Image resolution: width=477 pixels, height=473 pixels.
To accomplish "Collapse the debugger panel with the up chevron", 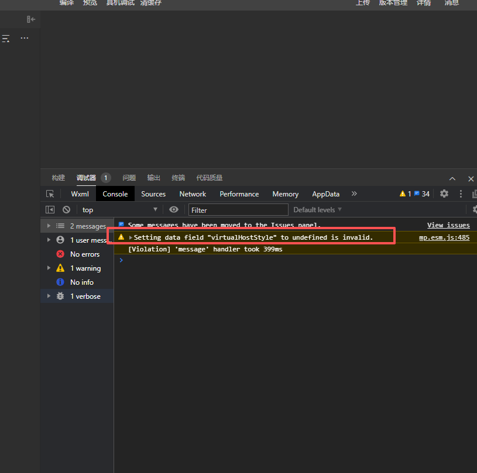I will tap(452, 178).
